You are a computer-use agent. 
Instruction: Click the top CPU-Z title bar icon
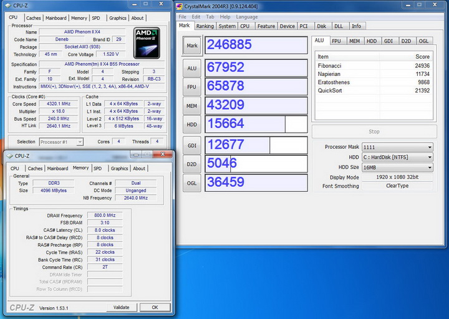tap(8, 6)
